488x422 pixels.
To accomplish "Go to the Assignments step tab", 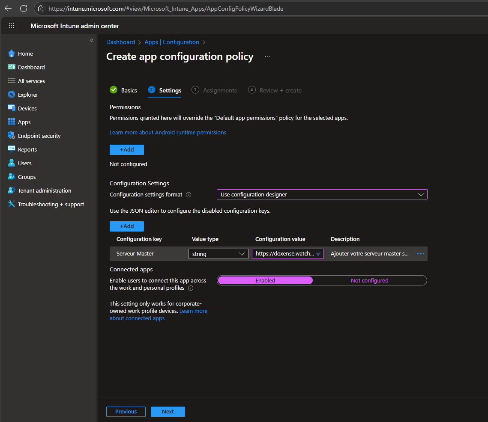I will [x=214, y=90].
